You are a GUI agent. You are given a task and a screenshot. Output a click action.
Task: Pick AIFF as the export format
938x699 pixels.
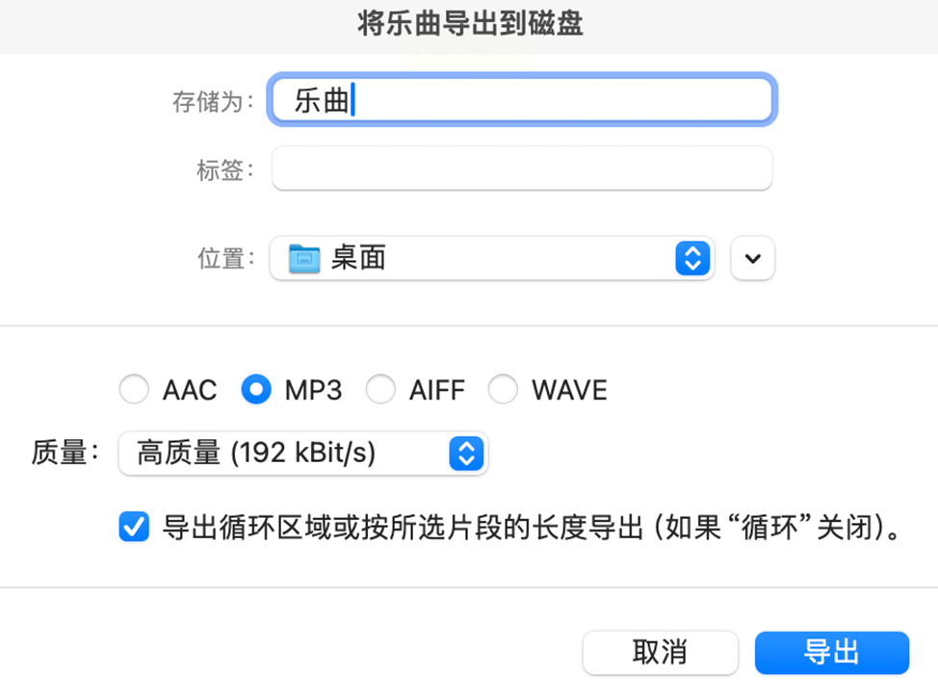(x=380, y=390)
